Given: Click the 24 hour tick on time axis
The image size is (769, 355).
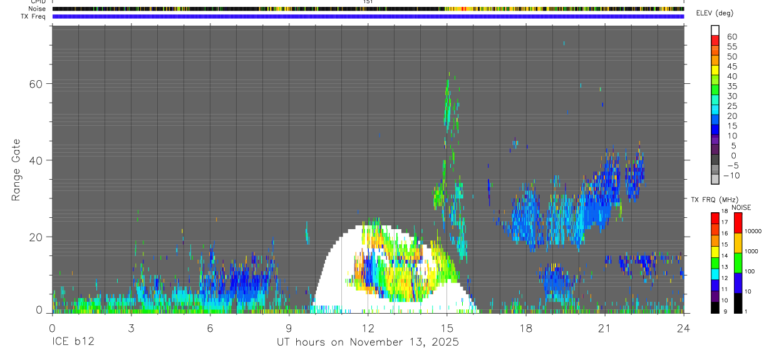Looking at the screenshot, I should 684,327.
